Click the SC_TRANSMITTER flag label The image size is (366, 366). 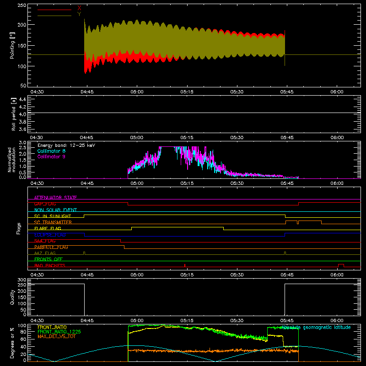(x=53, y=222)
